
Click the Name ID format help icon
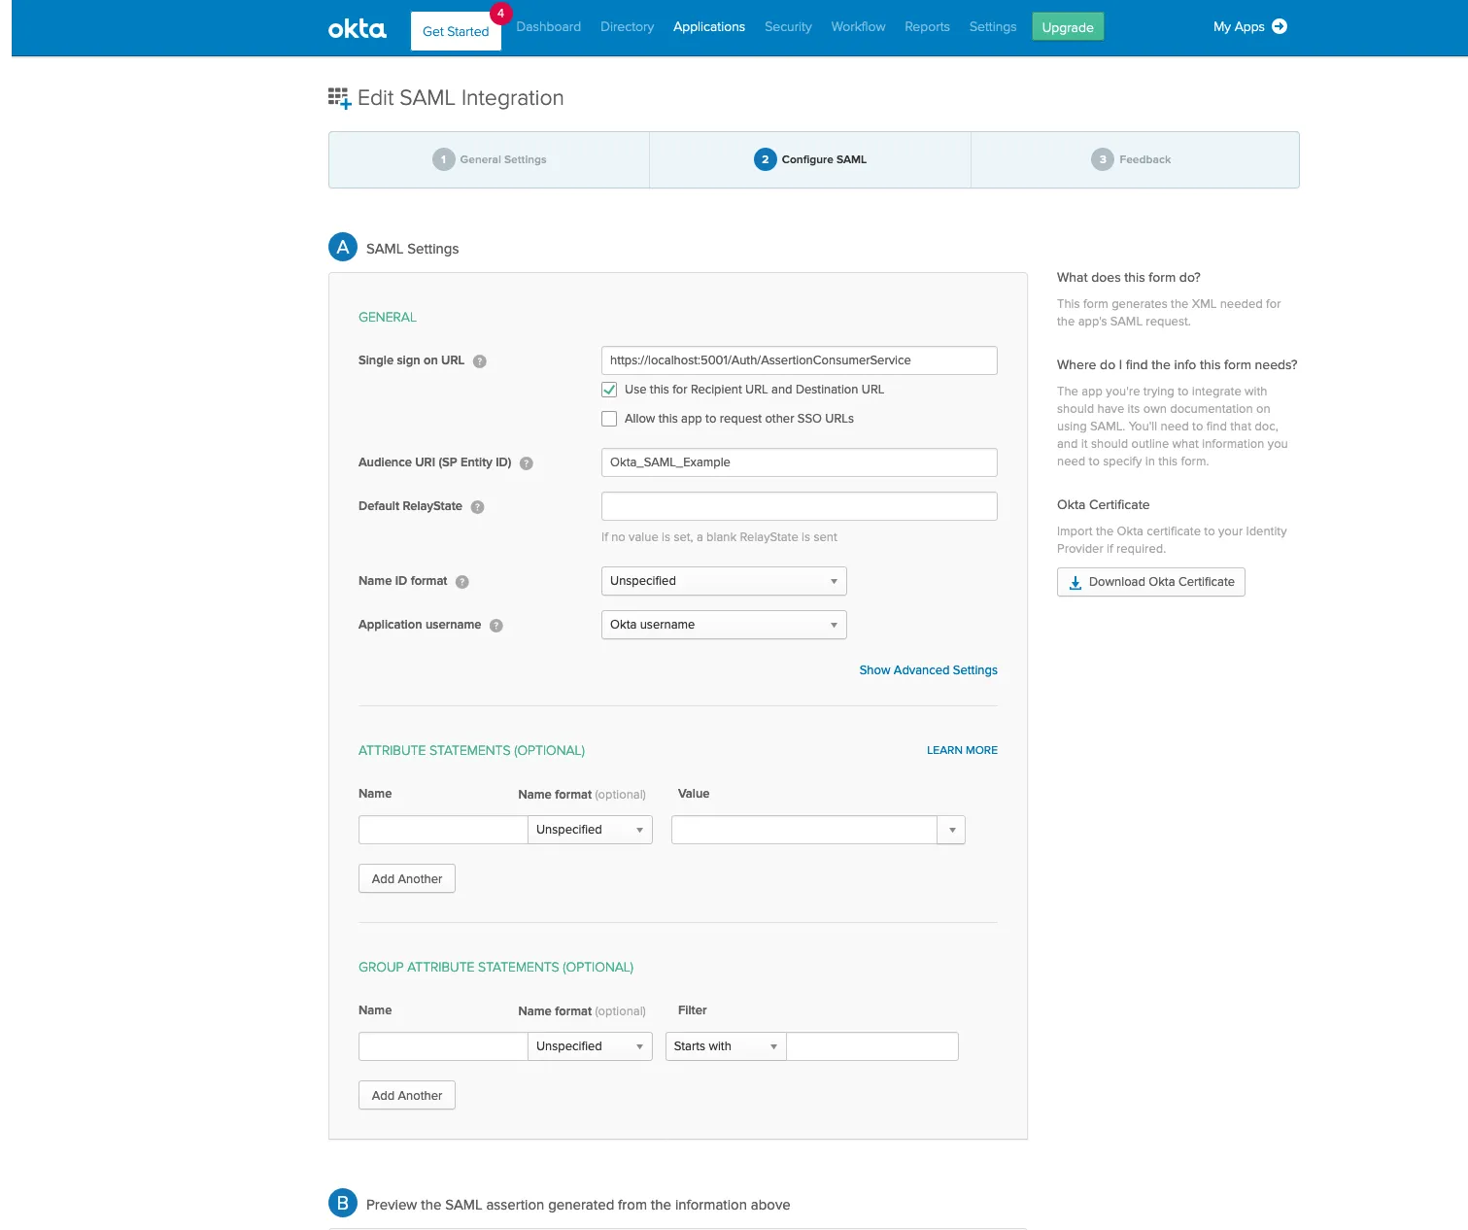click(x=462, y=581)
